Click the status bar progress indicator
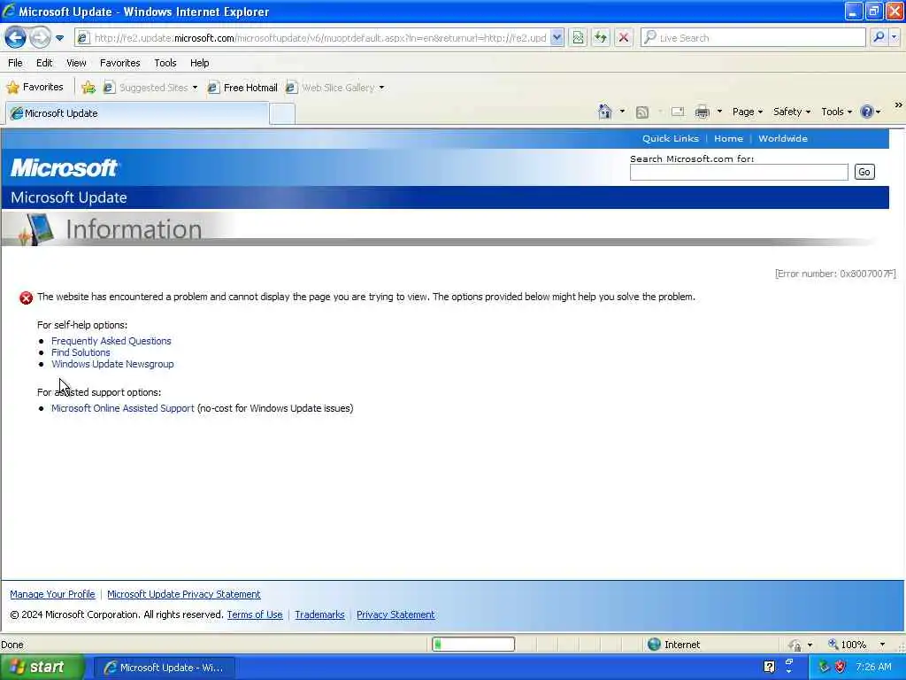906x680 pixels. (473, 645)
